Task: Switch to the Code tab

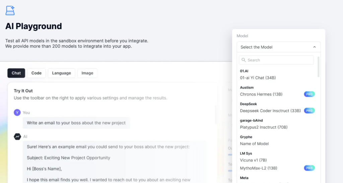Action: click(36, 73)
